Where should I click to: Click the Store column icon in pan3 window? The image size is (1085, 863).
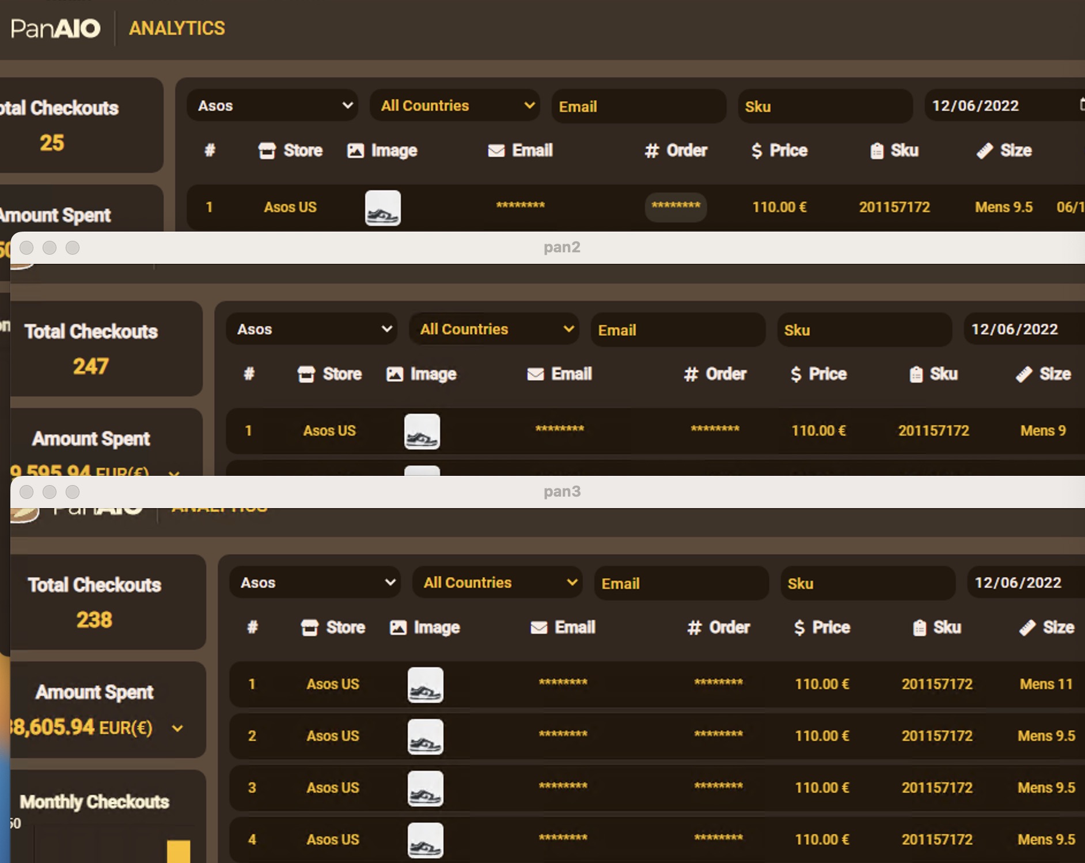(x=310, y=628)
